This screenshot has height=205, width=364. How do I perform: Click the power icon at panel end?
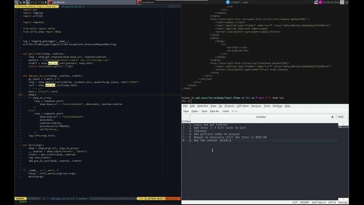pos(346,2)
